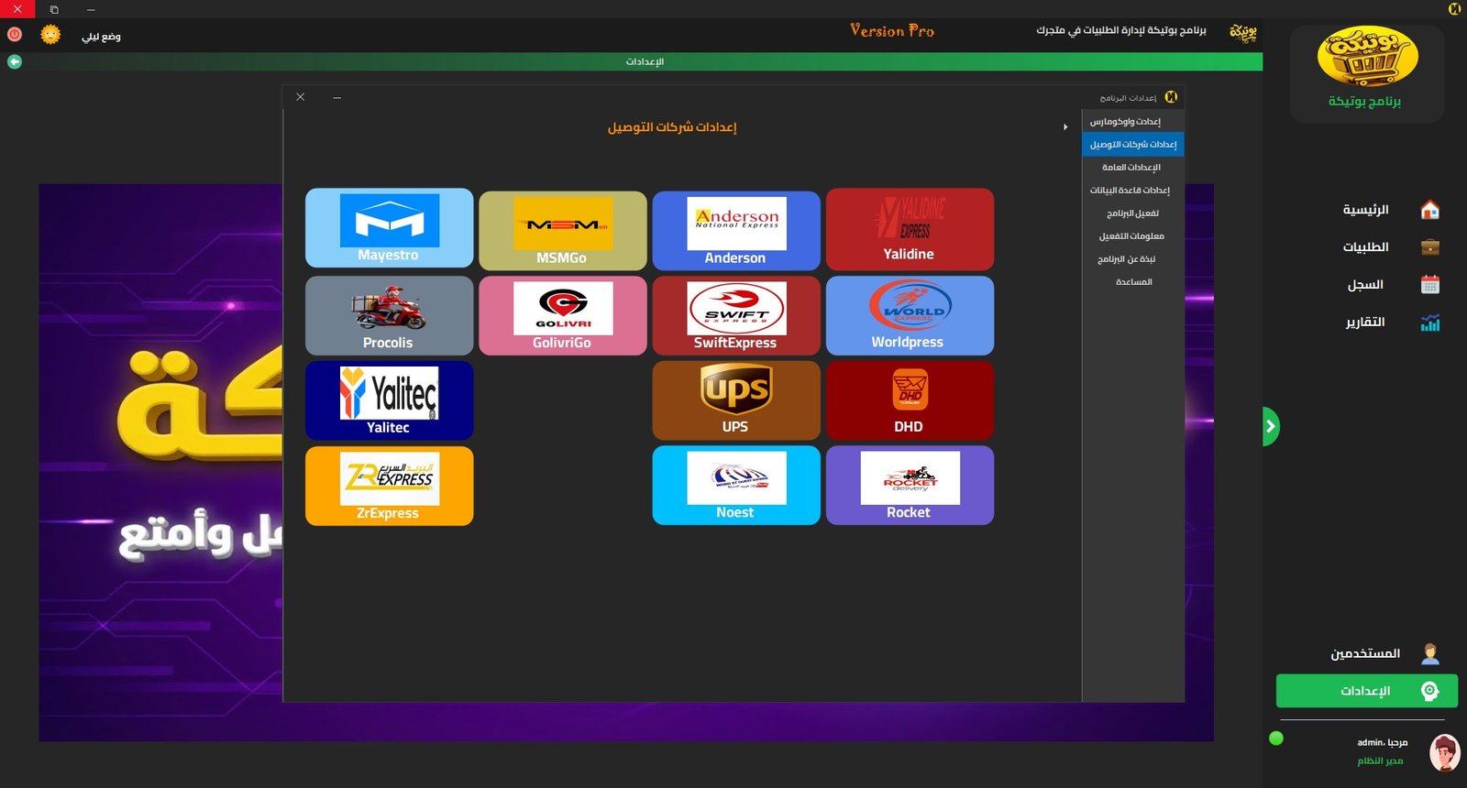
Task: Click the admin user avatar
Action: (1444, 753)
